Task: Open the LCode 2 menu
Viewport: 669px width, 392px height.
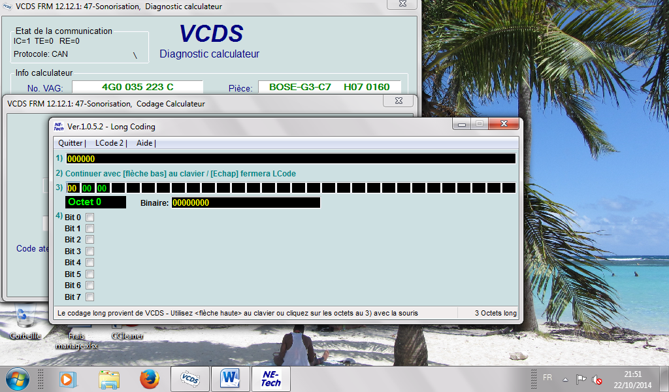Action: point(109,143)
